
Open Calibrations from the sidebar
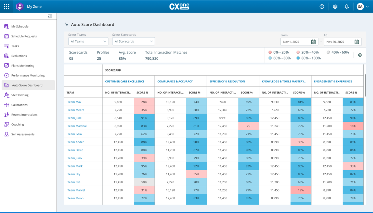tap(19, 105)
